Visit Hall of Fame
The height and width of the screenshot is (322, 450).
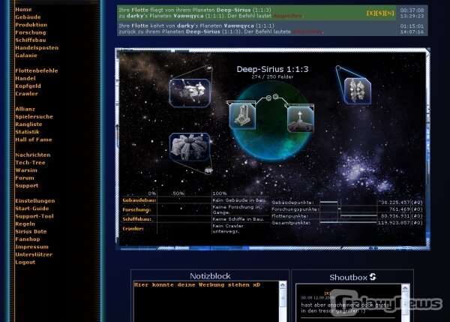click(34, 140)
